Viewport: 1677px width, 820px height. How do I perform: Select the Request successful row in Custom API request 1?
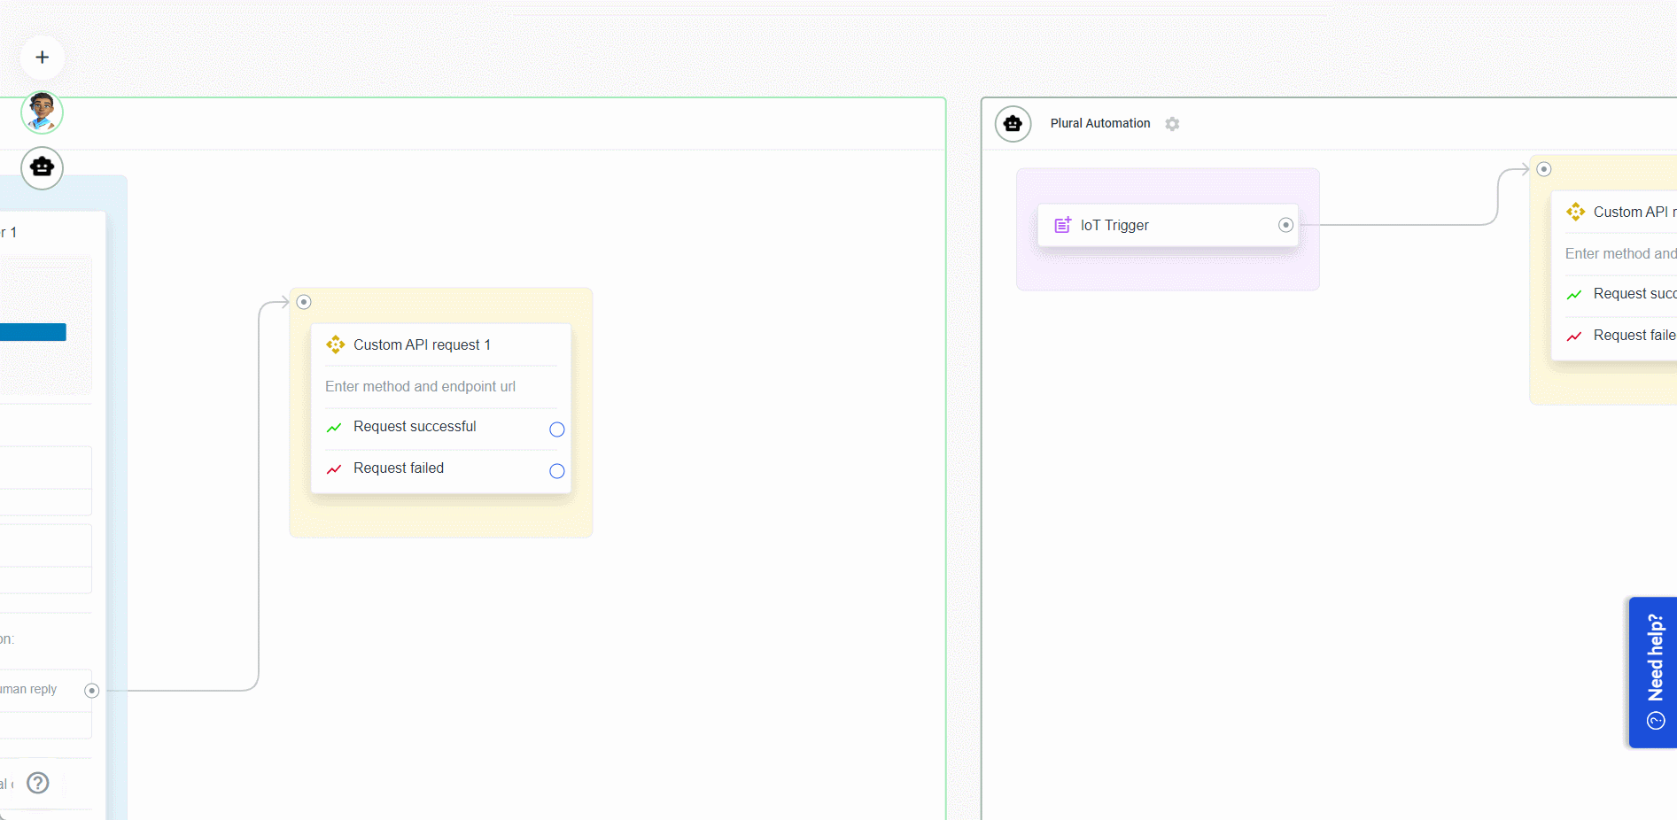pos(441,429)
